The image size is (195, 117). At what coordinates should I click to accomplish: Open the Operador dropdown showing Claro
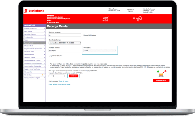point(100,51)
